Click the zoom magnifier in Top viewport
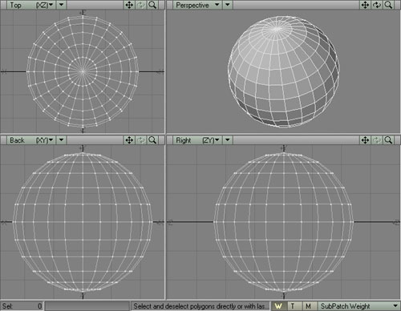 152,5
